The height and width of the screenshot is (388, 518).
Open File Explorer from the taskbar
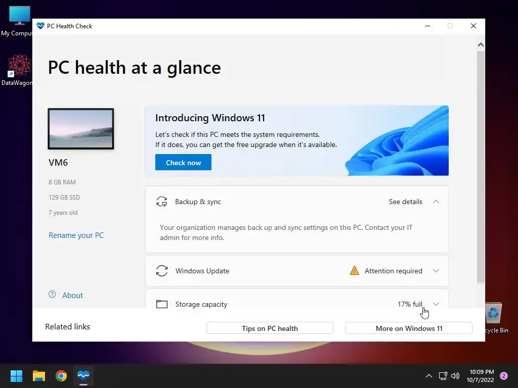[x=38, y=375]
